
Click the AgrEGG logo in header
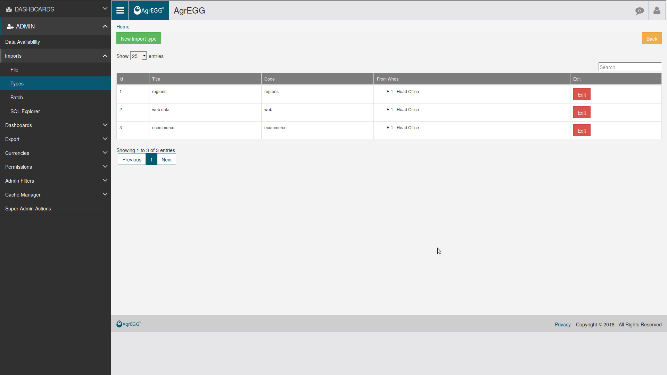click(x=149, y=10)
